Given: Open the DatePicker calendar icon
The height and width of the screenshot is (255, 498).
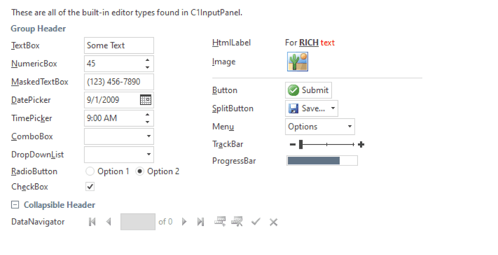Looking at the screenshot, I should 147,100.
